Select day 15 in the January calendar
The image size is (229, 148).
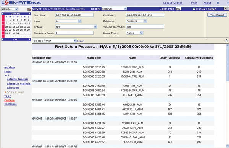10,27
